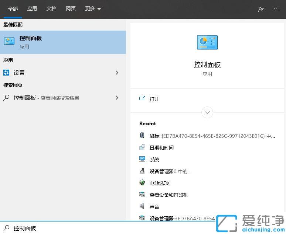
Task: Click the search box containing 控制面板
Action: click(x=111, y=228)
